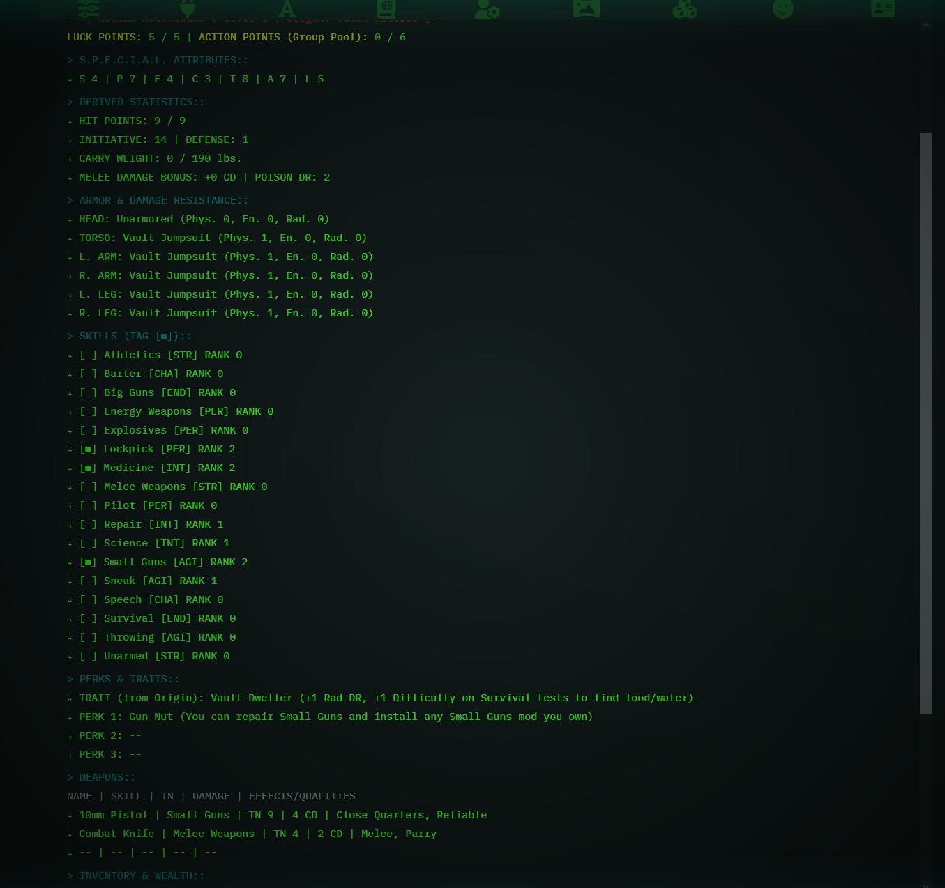Click the WEAPONS section header

point(101,777)
